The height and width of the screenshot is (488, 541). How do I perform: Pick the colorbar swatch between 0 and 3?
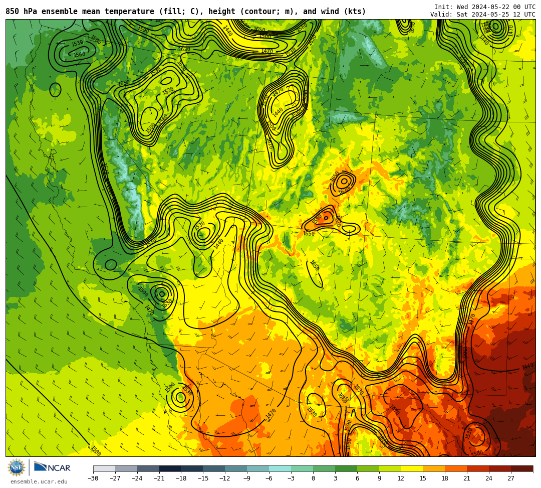pos(324,468)
